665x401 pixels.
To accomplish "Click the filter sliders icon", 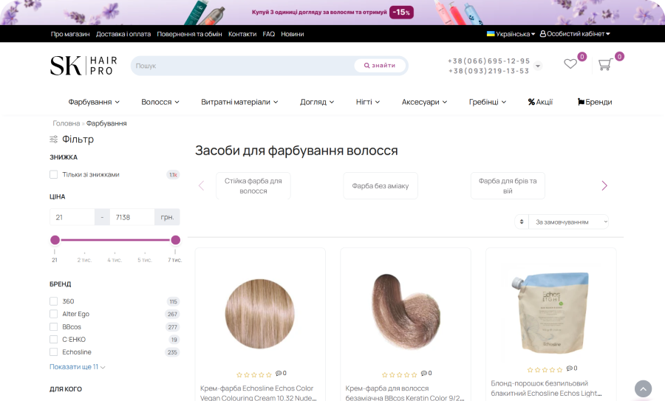I will coord(53,139).
